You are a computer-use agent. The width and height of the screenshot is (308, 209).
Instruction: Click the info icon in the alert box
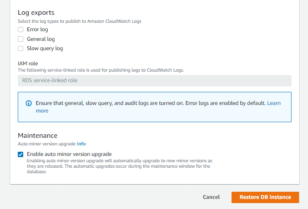29,103
